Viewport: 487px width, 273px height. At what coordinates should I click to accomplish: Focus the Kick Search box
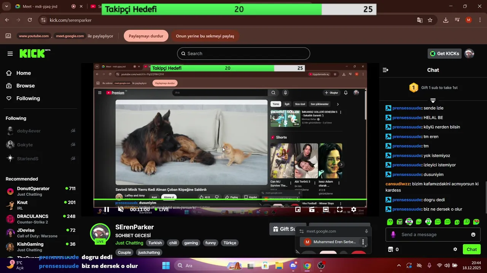coord(243,53)
